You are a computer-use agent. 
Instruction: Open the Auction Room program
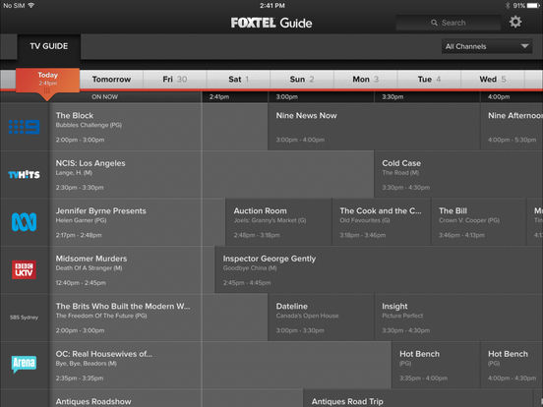pos(278,222)
